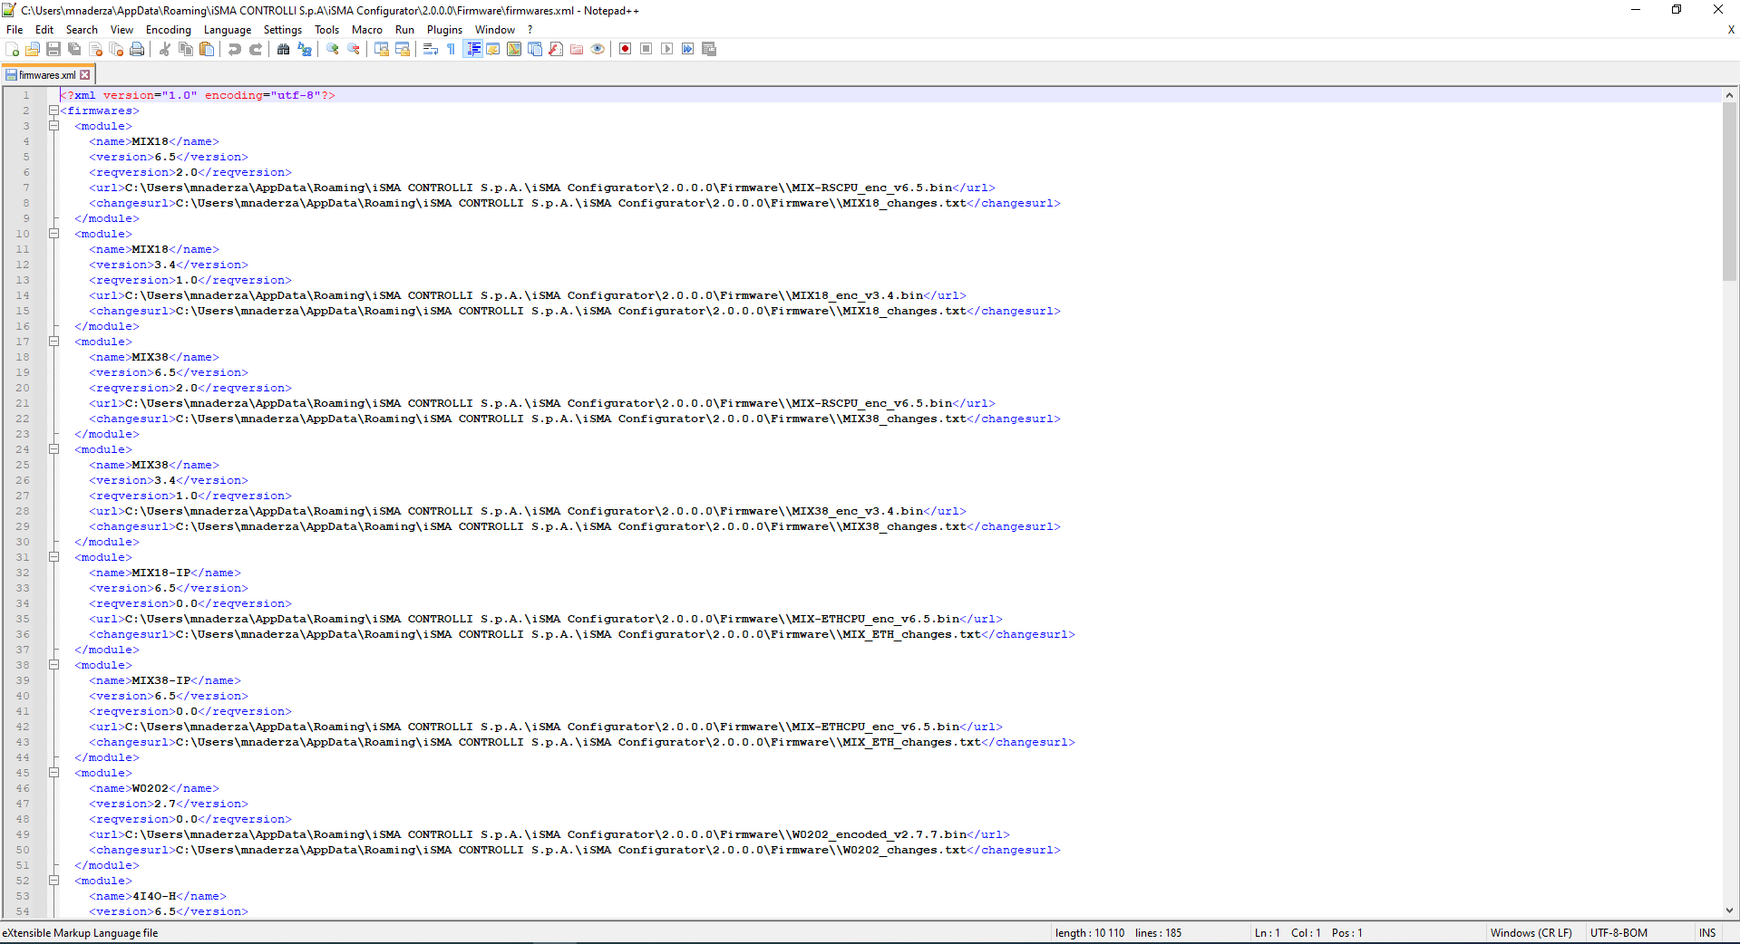Viewport: 1740px width, 944px height.
Task: Open Find and Replace
Action: tap(305, 49)
